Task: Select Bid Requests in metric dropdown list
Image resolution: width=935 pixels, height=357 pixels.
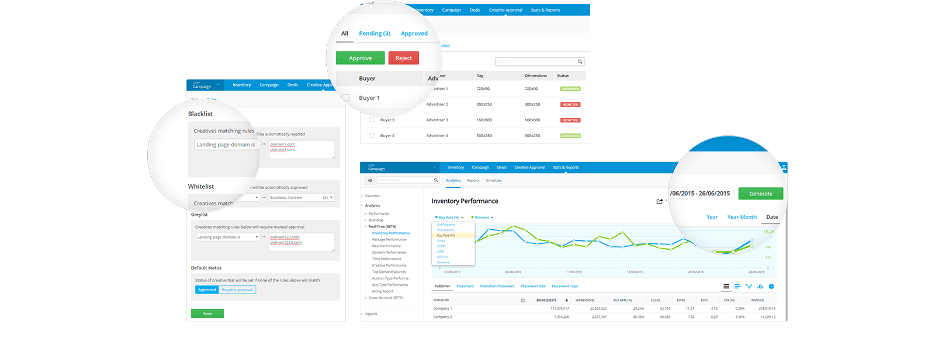Action: coord(446,225)
